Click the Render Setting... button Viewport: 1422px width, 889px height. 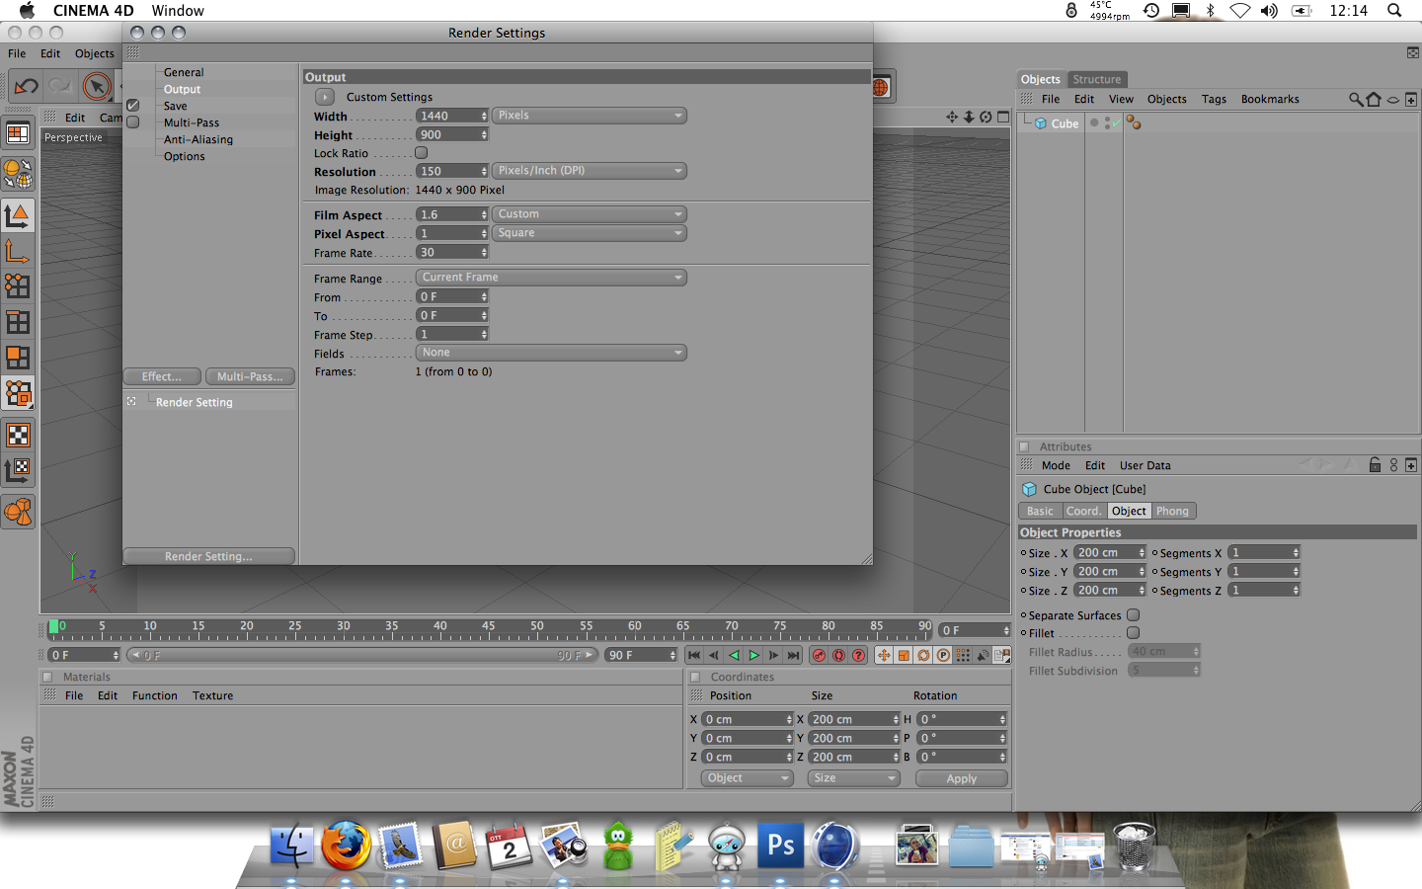point(208,556)
